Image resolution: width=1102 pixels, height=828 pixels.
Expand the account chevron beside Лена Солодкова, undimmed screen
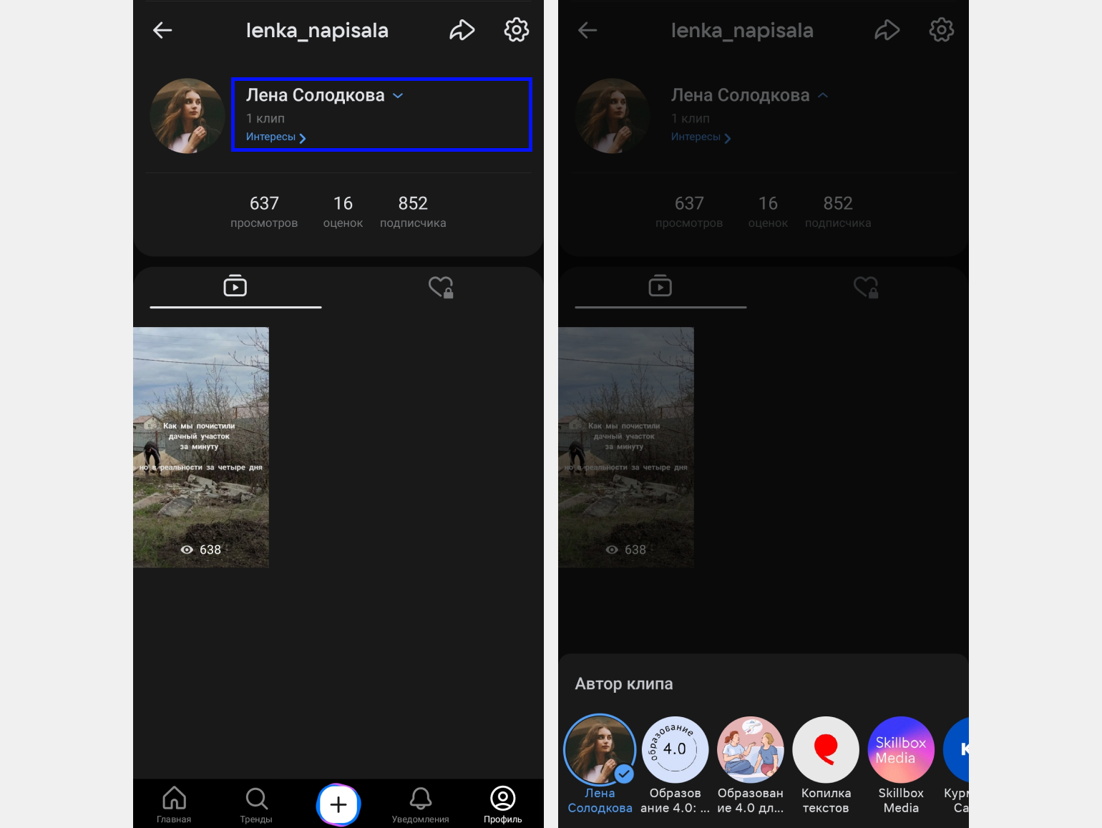coord(398,95)
